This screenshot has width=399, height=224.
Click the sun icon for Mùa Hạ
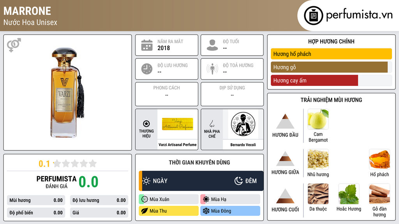(206, 199)
